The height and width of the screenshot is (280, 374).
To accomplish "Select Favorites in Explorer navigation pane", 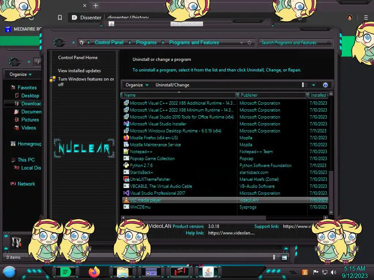I will [x=27, y=88].
